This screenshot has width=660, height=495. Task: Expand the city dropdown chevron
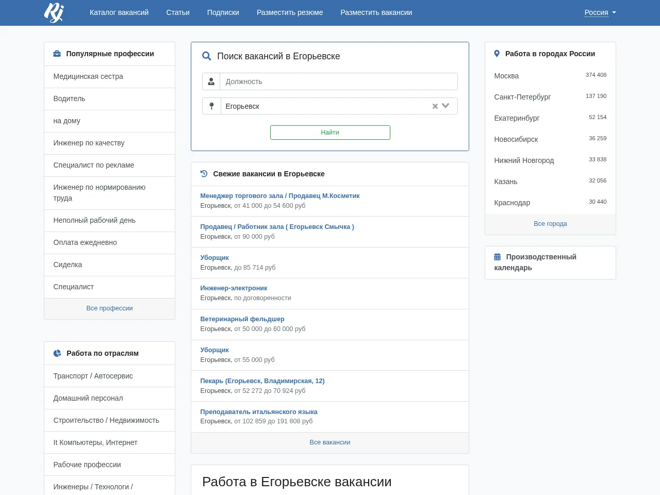[x=446, y=106]
